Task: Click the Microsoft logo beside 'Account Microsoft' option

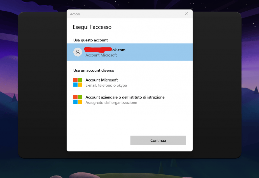Action: [78, 82]
